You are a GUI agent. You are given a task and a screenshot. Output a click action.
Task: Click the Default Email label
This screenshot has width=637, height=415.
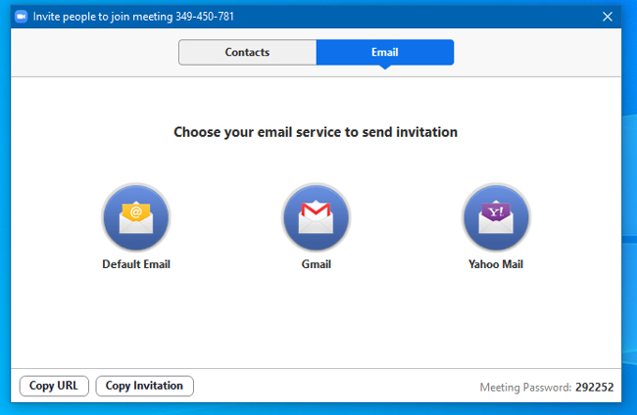[136, 264]
